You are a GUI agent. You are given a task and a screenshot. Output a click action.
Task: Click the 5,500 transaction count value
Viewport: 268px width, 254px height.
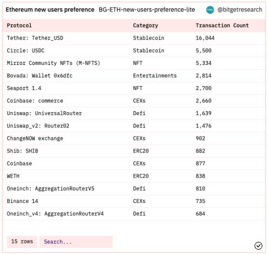pyautogui.click(x=203, y=51)
